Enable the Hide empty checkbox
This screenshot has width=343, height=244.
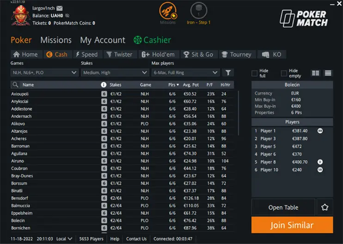pyautogui.click(x=284, y=73)
